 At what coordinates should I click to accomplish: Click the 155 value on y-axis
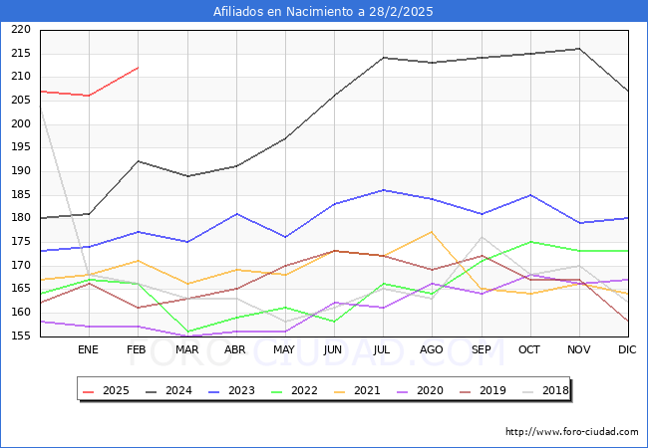21,336
